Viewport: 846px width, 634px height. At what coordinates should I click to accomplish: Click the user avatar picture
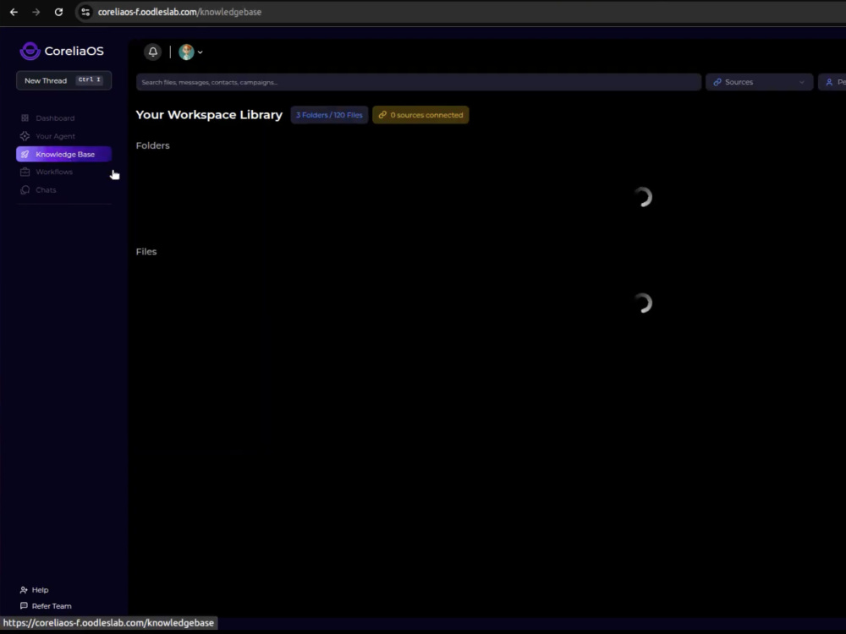tap(186, 52)
